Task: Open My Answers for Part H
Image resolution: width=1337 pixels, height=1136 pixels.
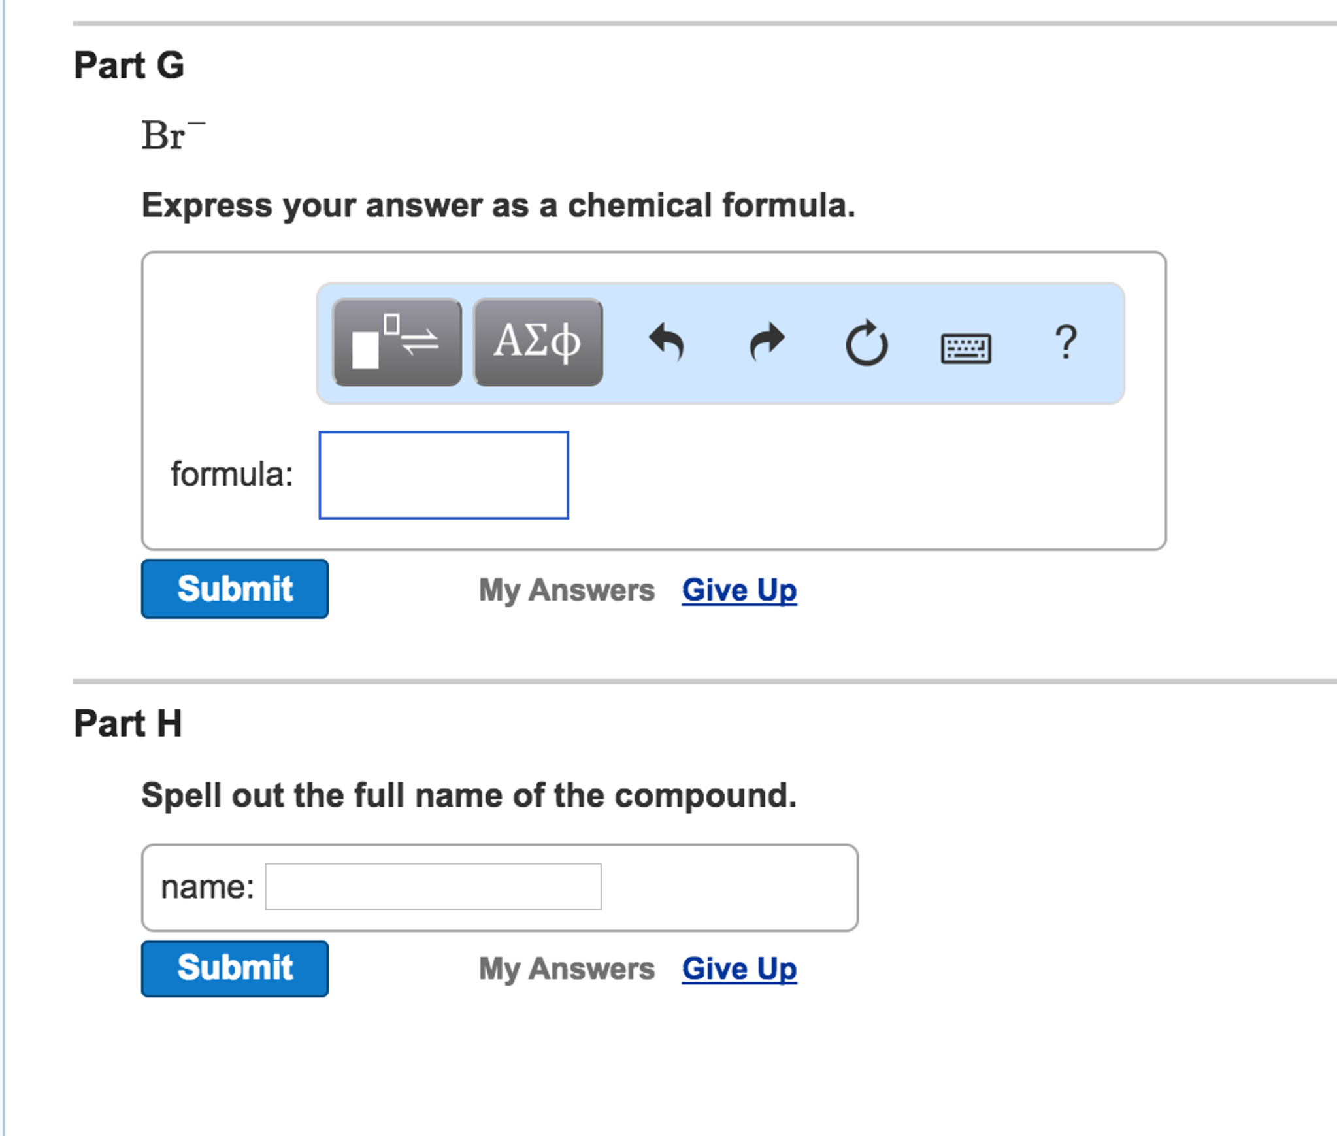Action: (x=567, y=969)
